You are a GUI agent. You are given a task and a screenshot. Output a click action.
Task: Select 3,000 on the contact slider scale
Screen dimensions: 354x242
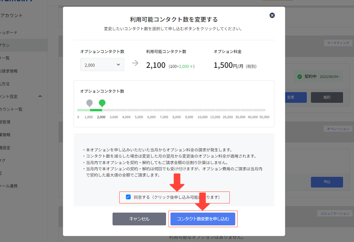[x=114, y=117]
